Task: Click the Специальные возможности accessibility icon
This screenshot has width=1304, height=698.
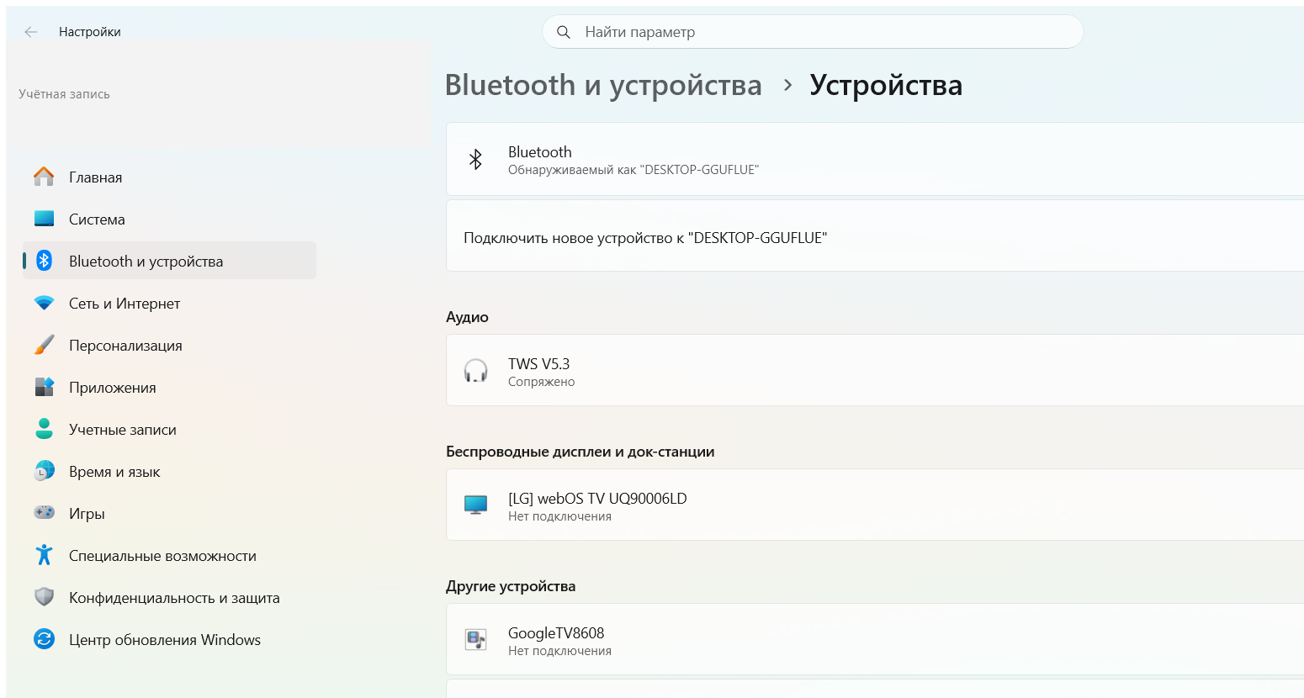Action: click(44, 555)
